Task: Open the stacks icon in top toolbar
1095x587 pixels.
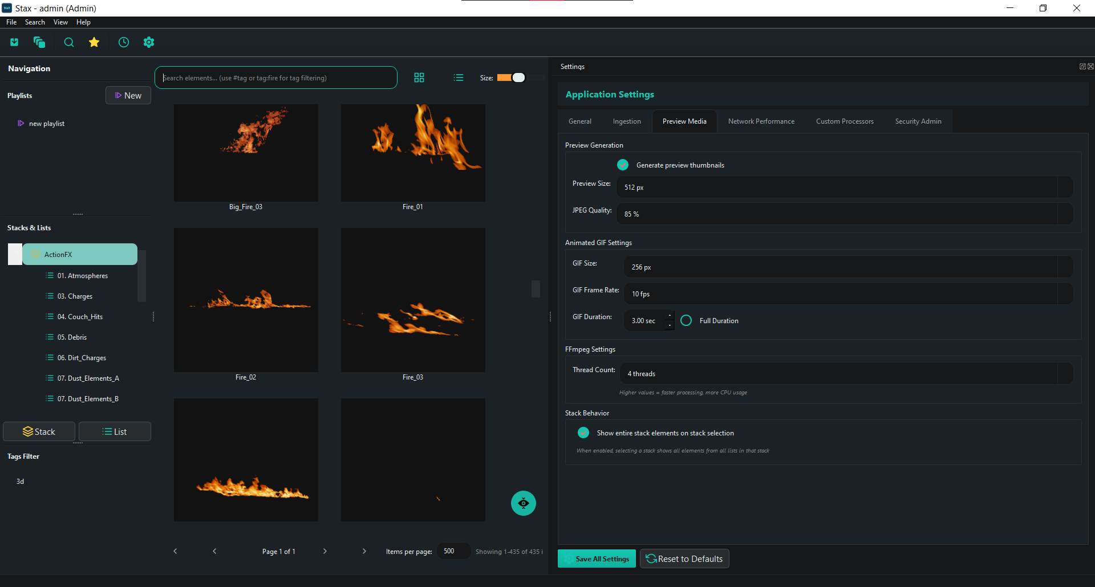Action: click(x=39, y=42)
